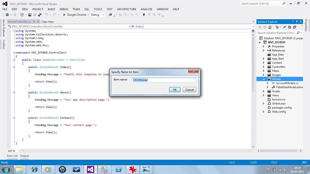Click the volume icon in system tray
This screenshot has height=174, width=310.
(285, 170)
